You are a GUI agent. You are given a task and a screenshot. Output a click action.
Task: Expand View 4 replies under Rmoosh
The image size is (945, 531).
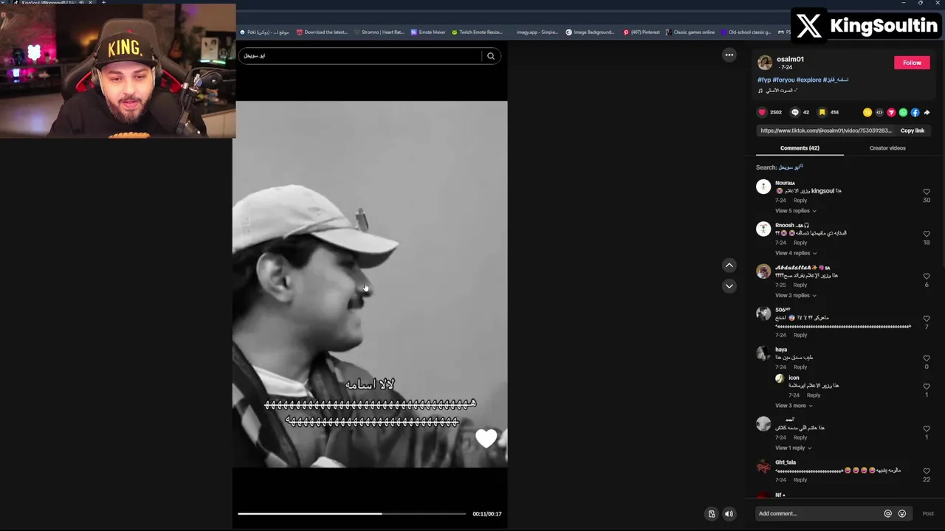(x=795, y=253)
